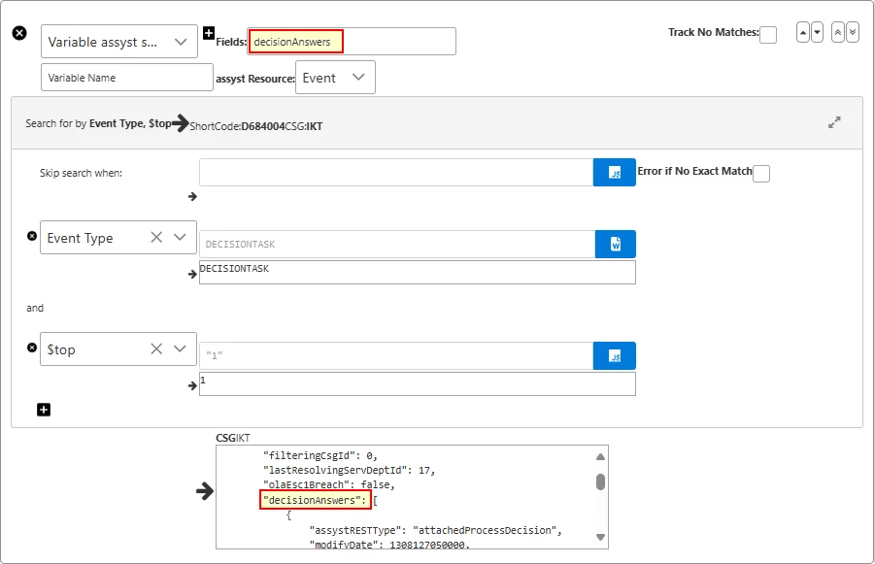Click the JS button for Skip search
Viewport: 874px width, 564px height.
coord(615,173)
